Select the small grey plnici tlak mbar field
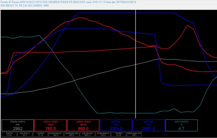This screenshot has height=138, width=217. click(88, 134)
